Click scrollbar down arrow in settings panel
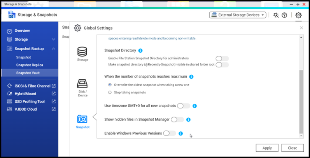The width and height of the screenshot is (310, 158). point(301,136)
